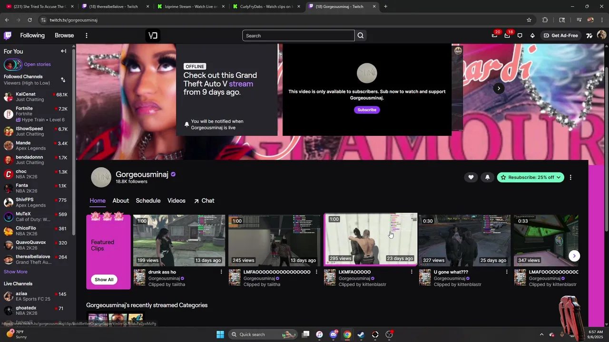This screenshot has height=342, width=609.
Task: Click the purple Subscribe button
Action: 367,110
